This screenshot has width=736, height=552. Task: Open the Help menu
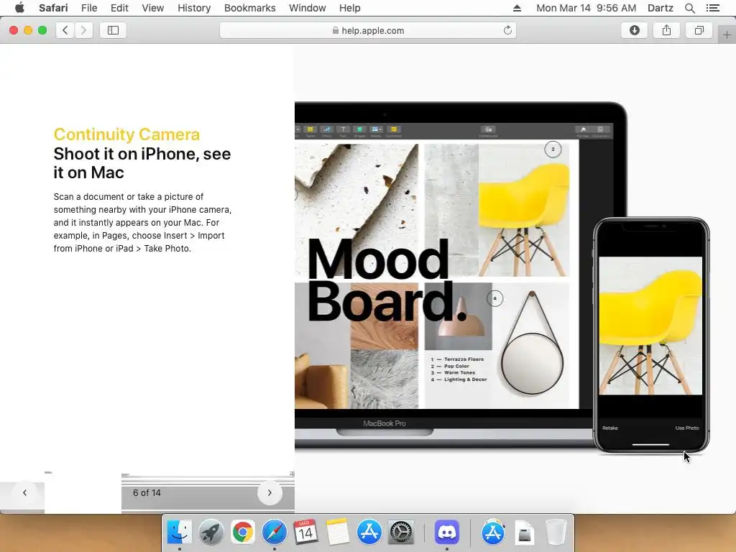[350, 8]
